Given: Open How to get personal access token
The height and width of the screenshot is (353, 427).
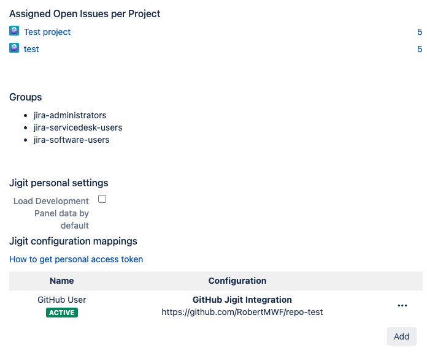Looking at the screenshot, I should 76,259.
